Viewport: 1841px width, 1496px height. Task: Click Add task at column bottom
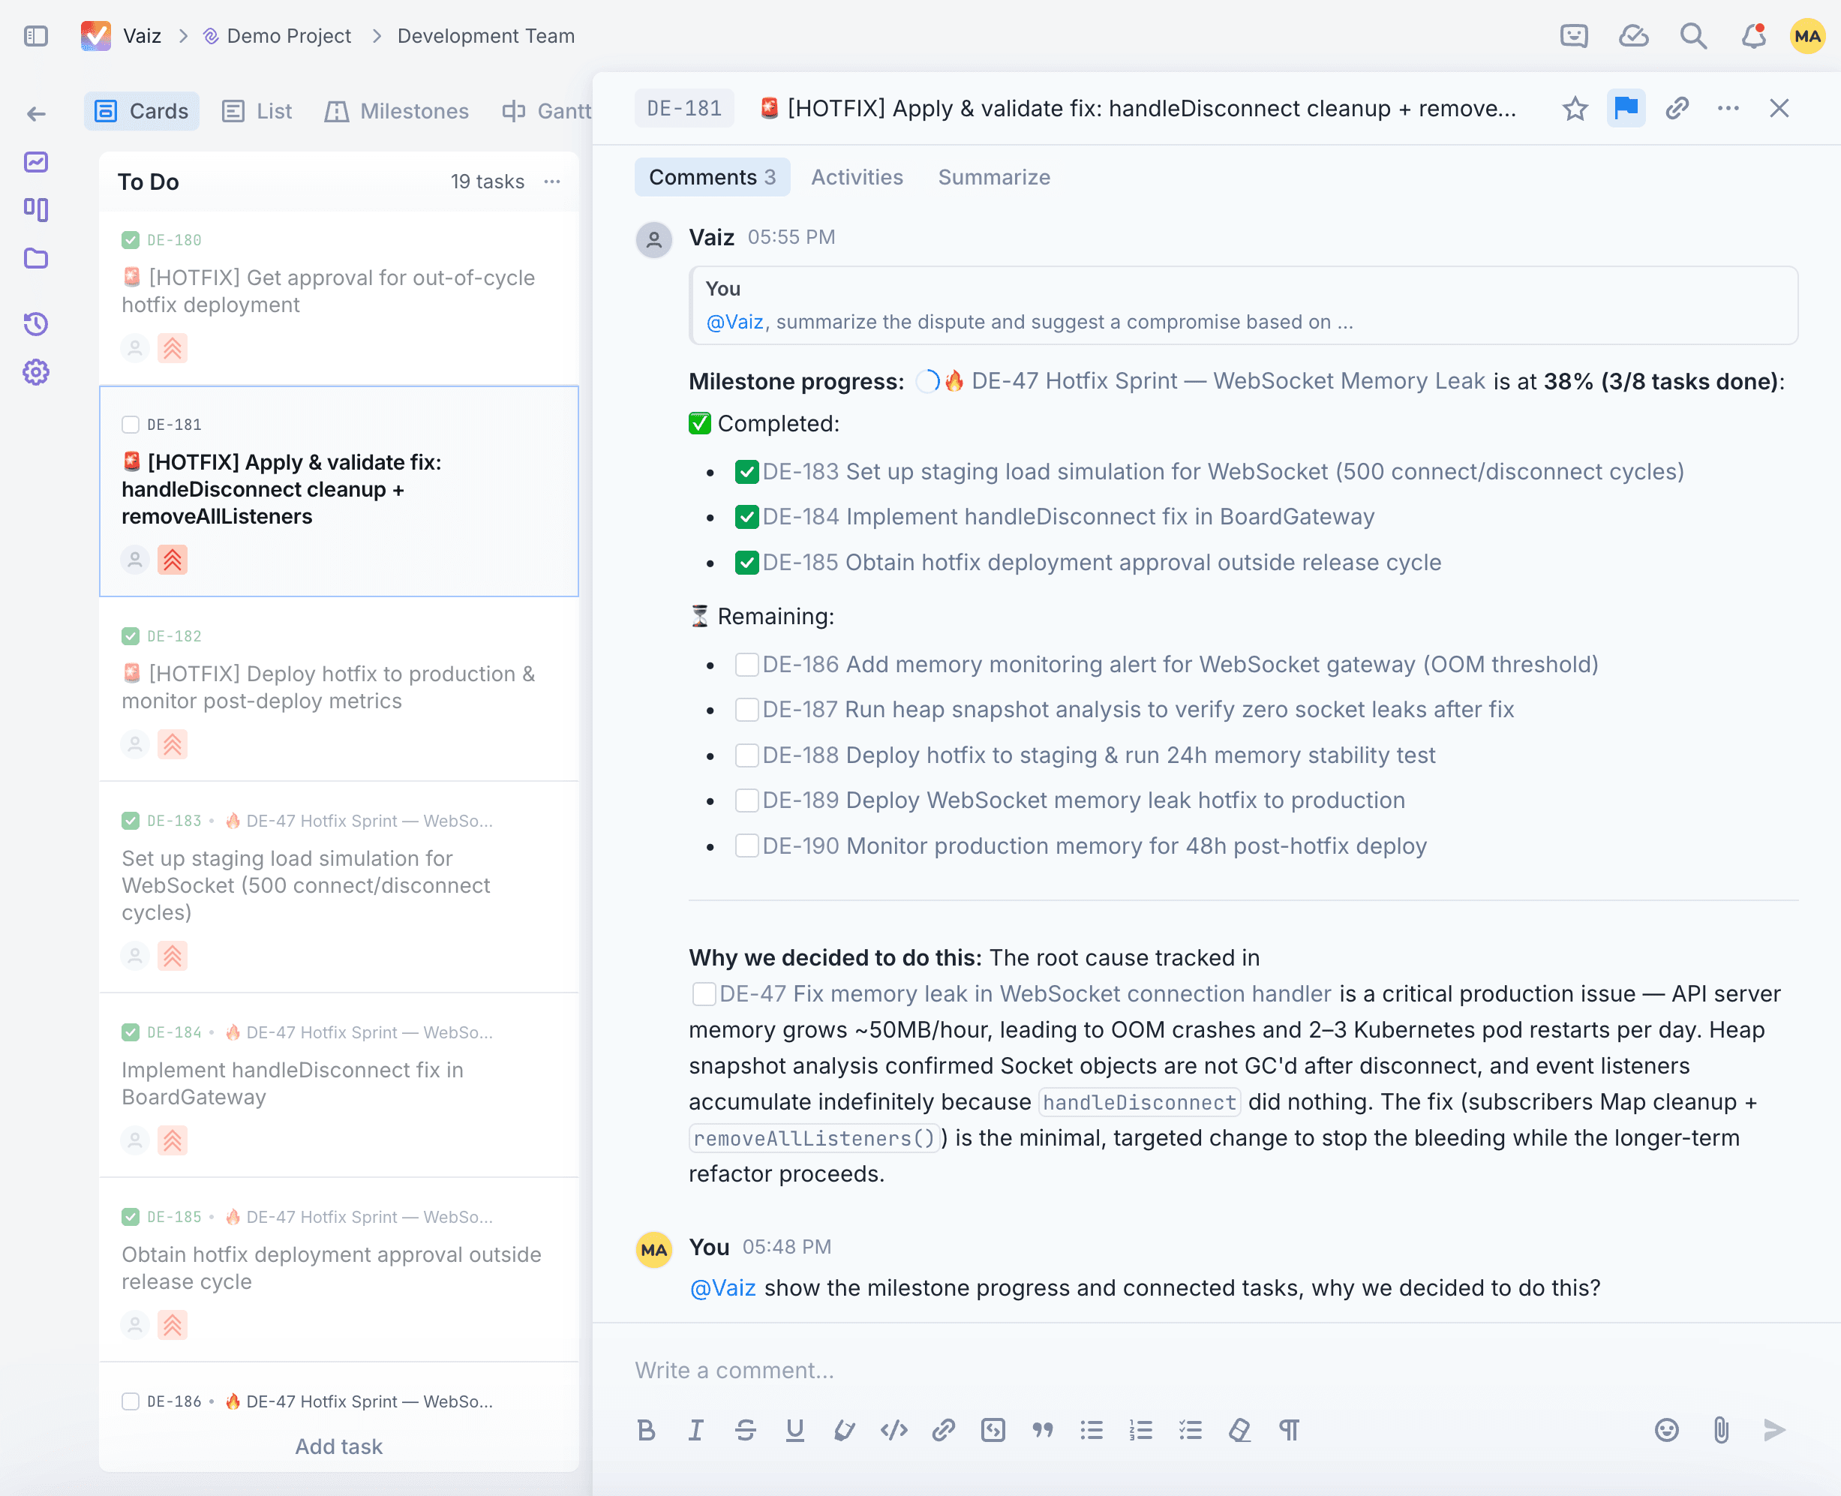pyautogui.click(x=338, y=1447)
